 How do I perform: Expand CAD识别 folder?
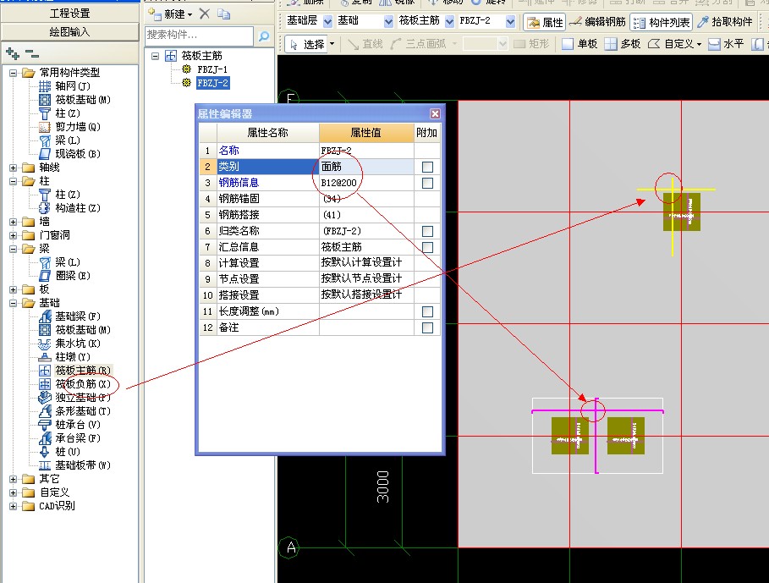tap(14, 506)
